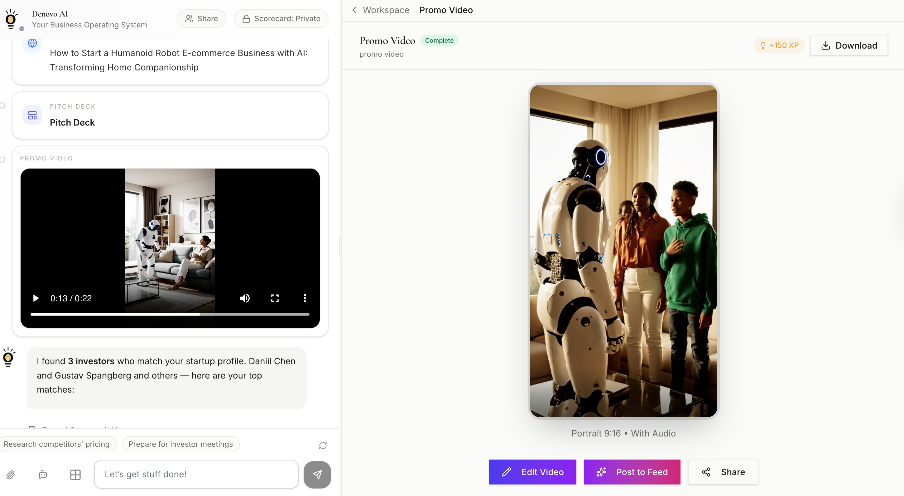Go back using the Workspace chevron

354,10
